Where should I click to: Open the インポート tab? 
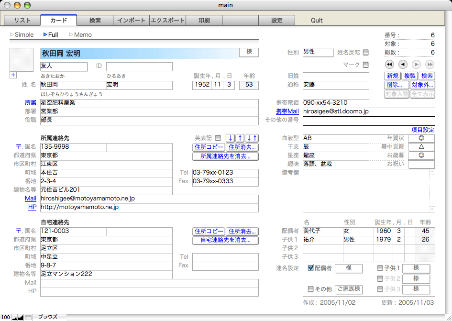131,21
